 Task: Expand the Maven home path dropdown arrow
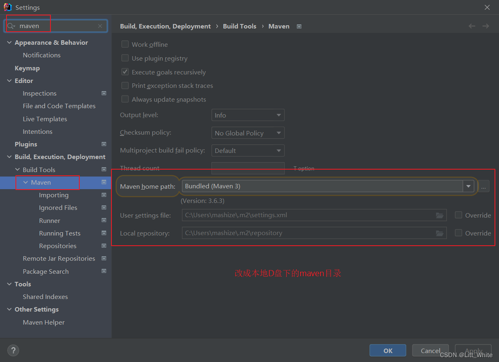click(x=468, y=186)
